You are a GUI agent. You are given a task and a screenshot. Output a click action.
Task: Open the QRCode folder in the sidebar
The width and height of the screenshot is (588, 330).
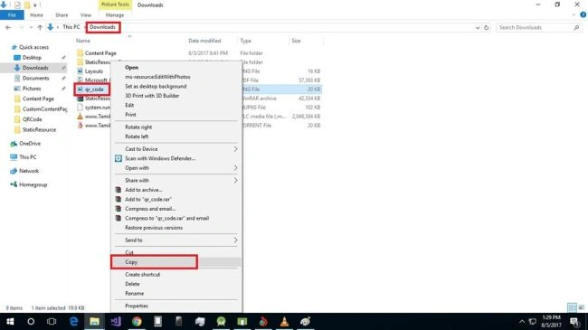[32, 119]
